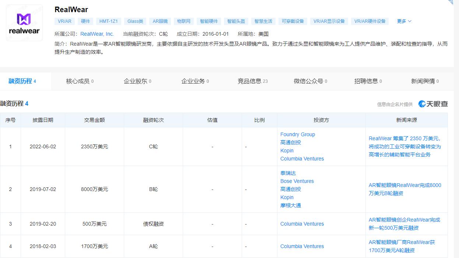
Task: Select the 物联网 tag
Action: click(183, 21)
